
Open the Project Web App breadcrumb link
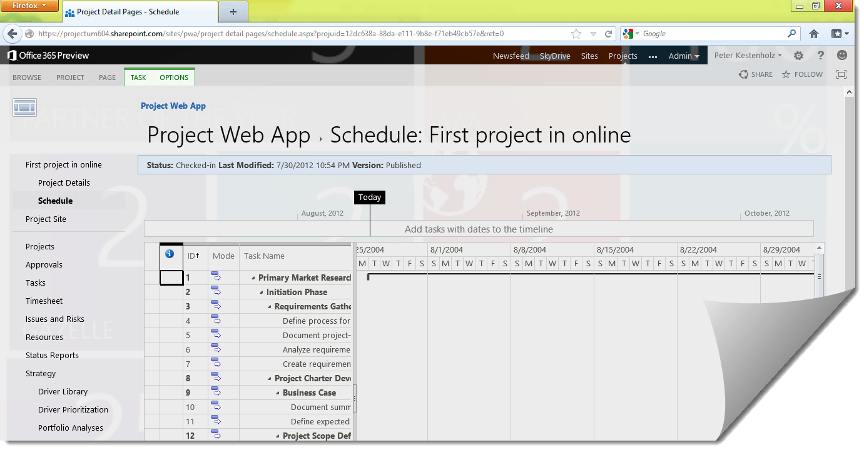tap(173, 106)
